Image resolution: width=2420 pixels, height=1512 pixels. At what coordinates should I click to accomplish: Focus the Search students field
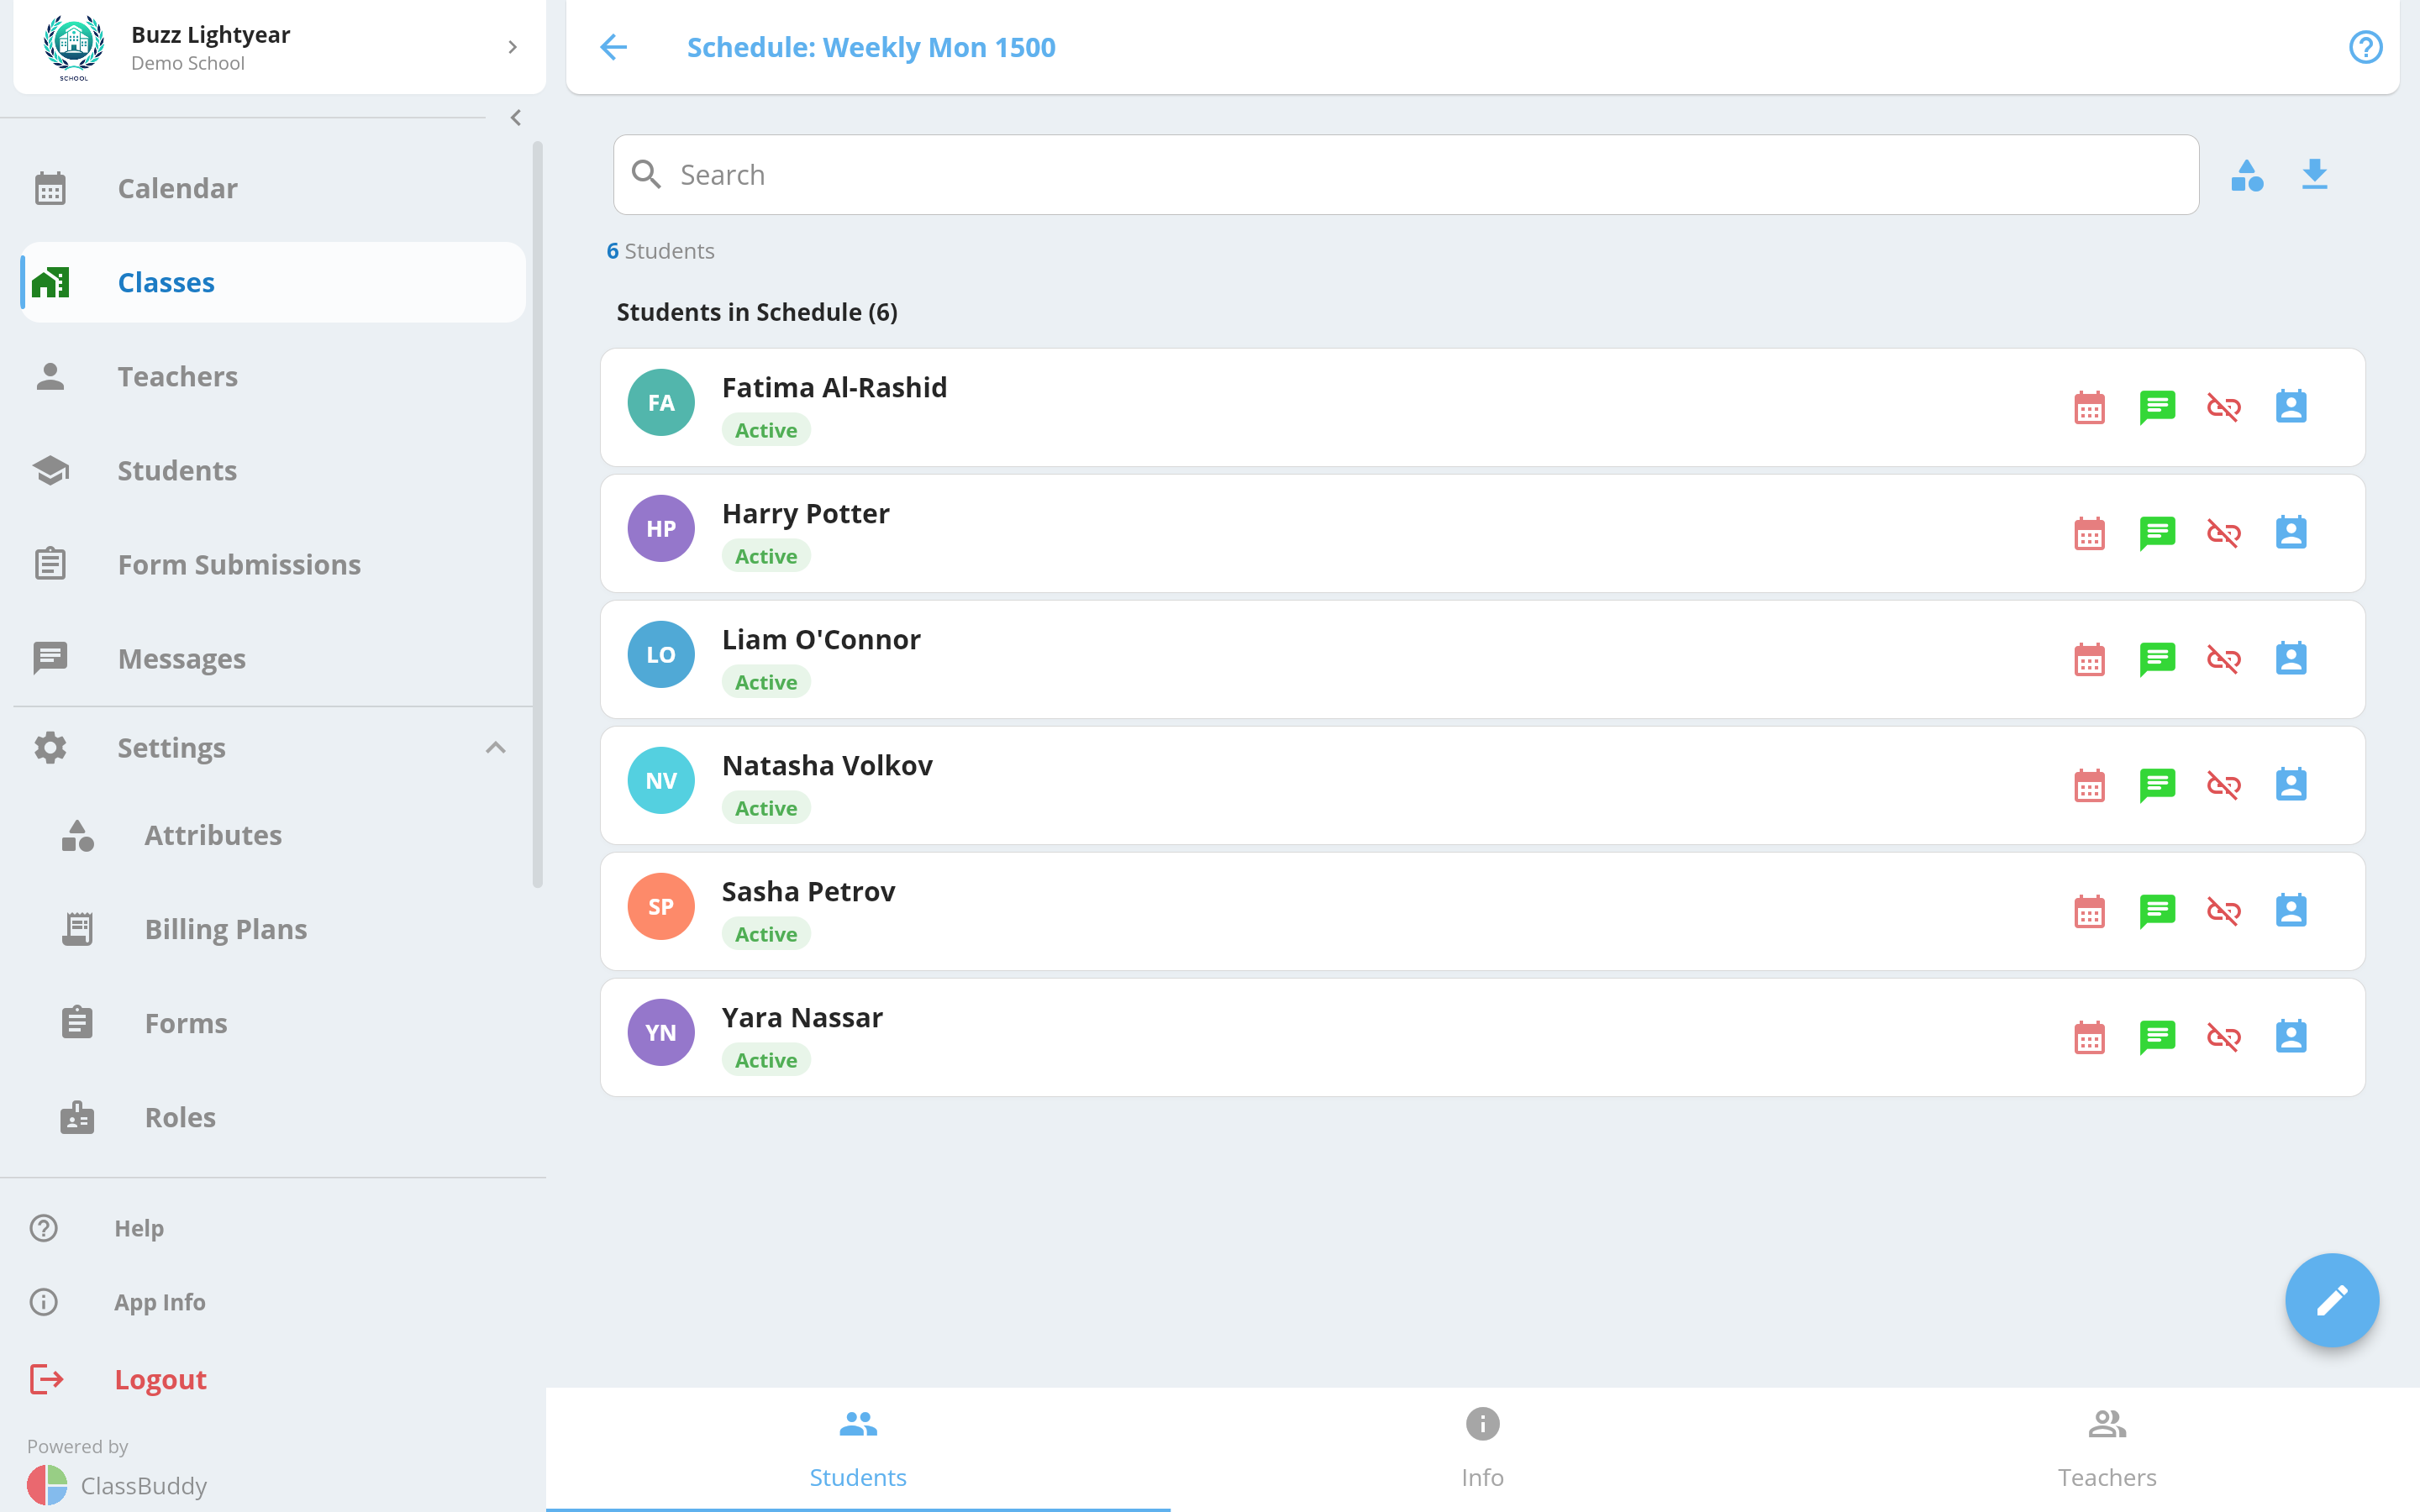(x=1406, y=175)
